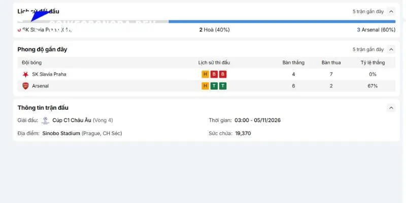Click the Sinobo Stadium venue name

pos(61,133)
